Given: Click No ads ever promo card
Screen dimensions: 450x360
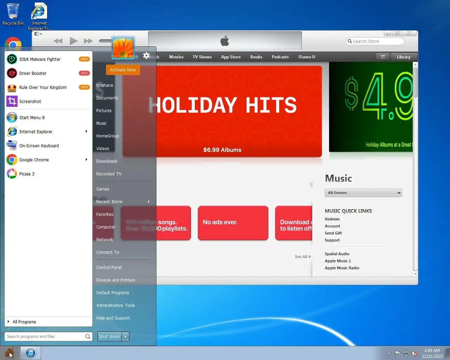Looking at the screenshot, I should pyautogui.click(x=233, y=223).
